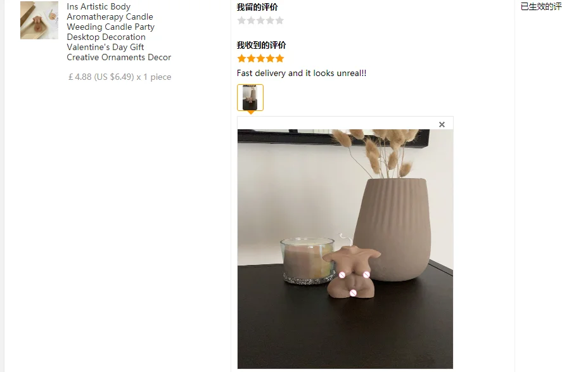Select the small review photo thumbnail
Viewport: 562px width, 372px height.
[x=250, y=98]
